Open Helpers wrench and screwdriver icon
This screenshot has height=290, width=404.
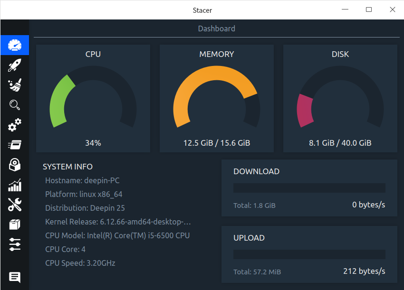coord(15,205)
